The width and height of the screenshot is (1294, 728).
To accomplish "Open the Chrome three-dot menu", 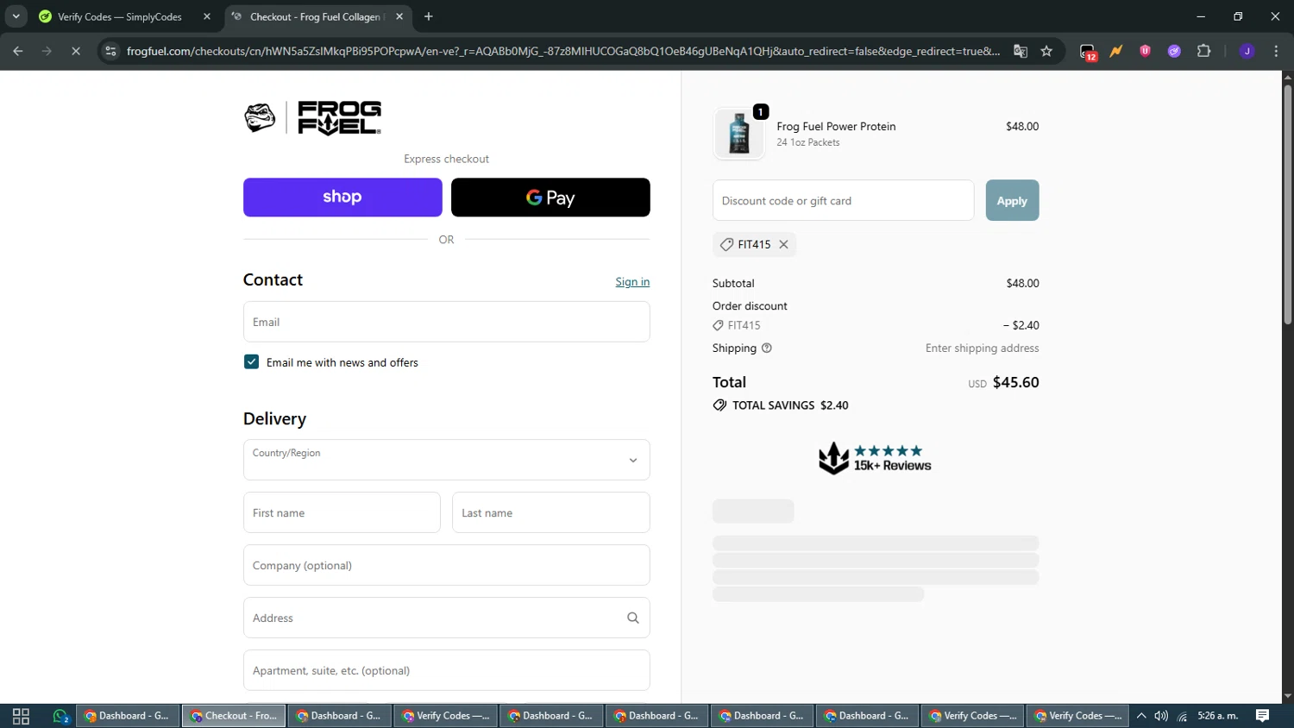I will click(x=1276, y=51).
